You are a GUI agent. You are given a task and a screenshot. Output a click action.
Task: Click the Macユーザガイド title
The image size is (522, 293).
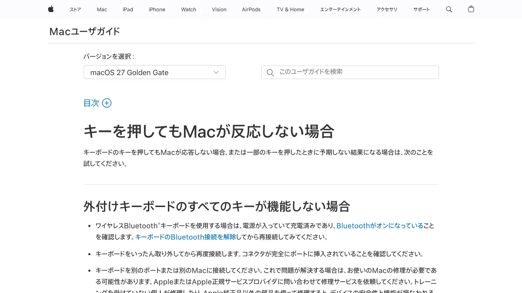[x=85, y=31]
